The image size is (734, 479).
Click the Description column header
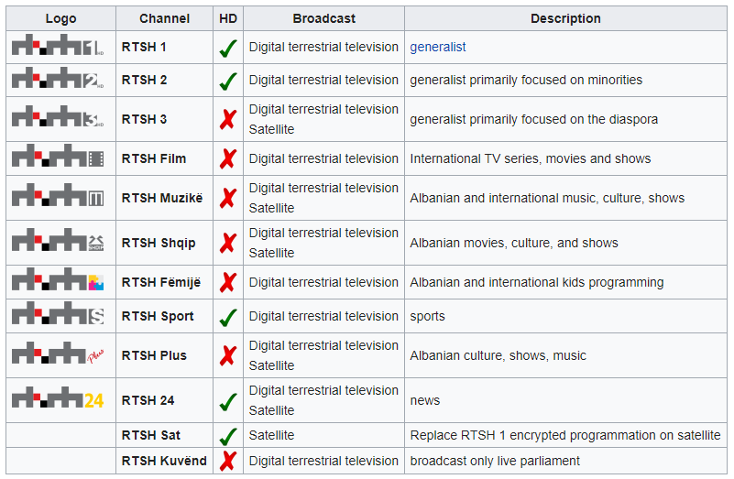[x=565, y=18]
